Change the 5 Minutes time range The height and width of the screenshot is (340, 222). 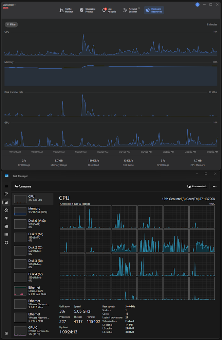(212, 24)
